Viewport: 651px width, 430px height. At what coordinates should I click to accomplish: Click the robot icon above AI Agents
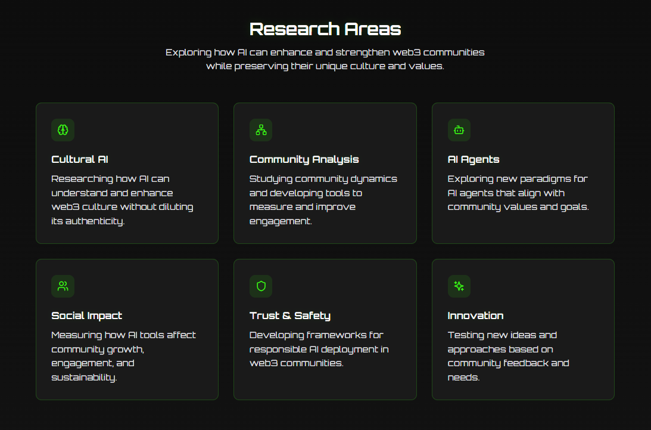[459, 130]
